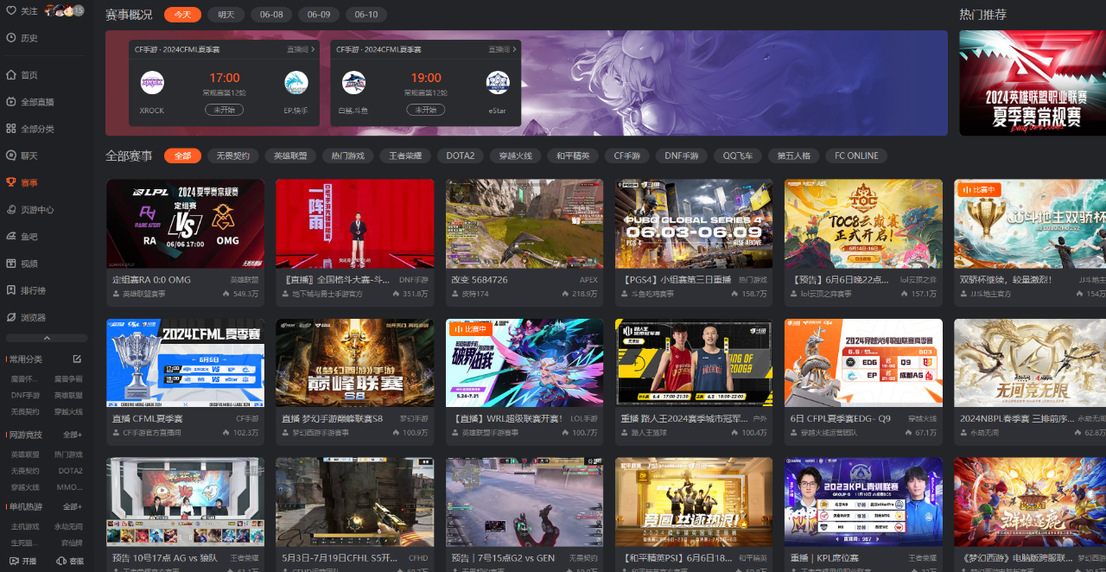Viewport: 1106px width, 572px height.
Task: Open 直播间 arrow on eStar match card
Action: [x=502, y=50]
